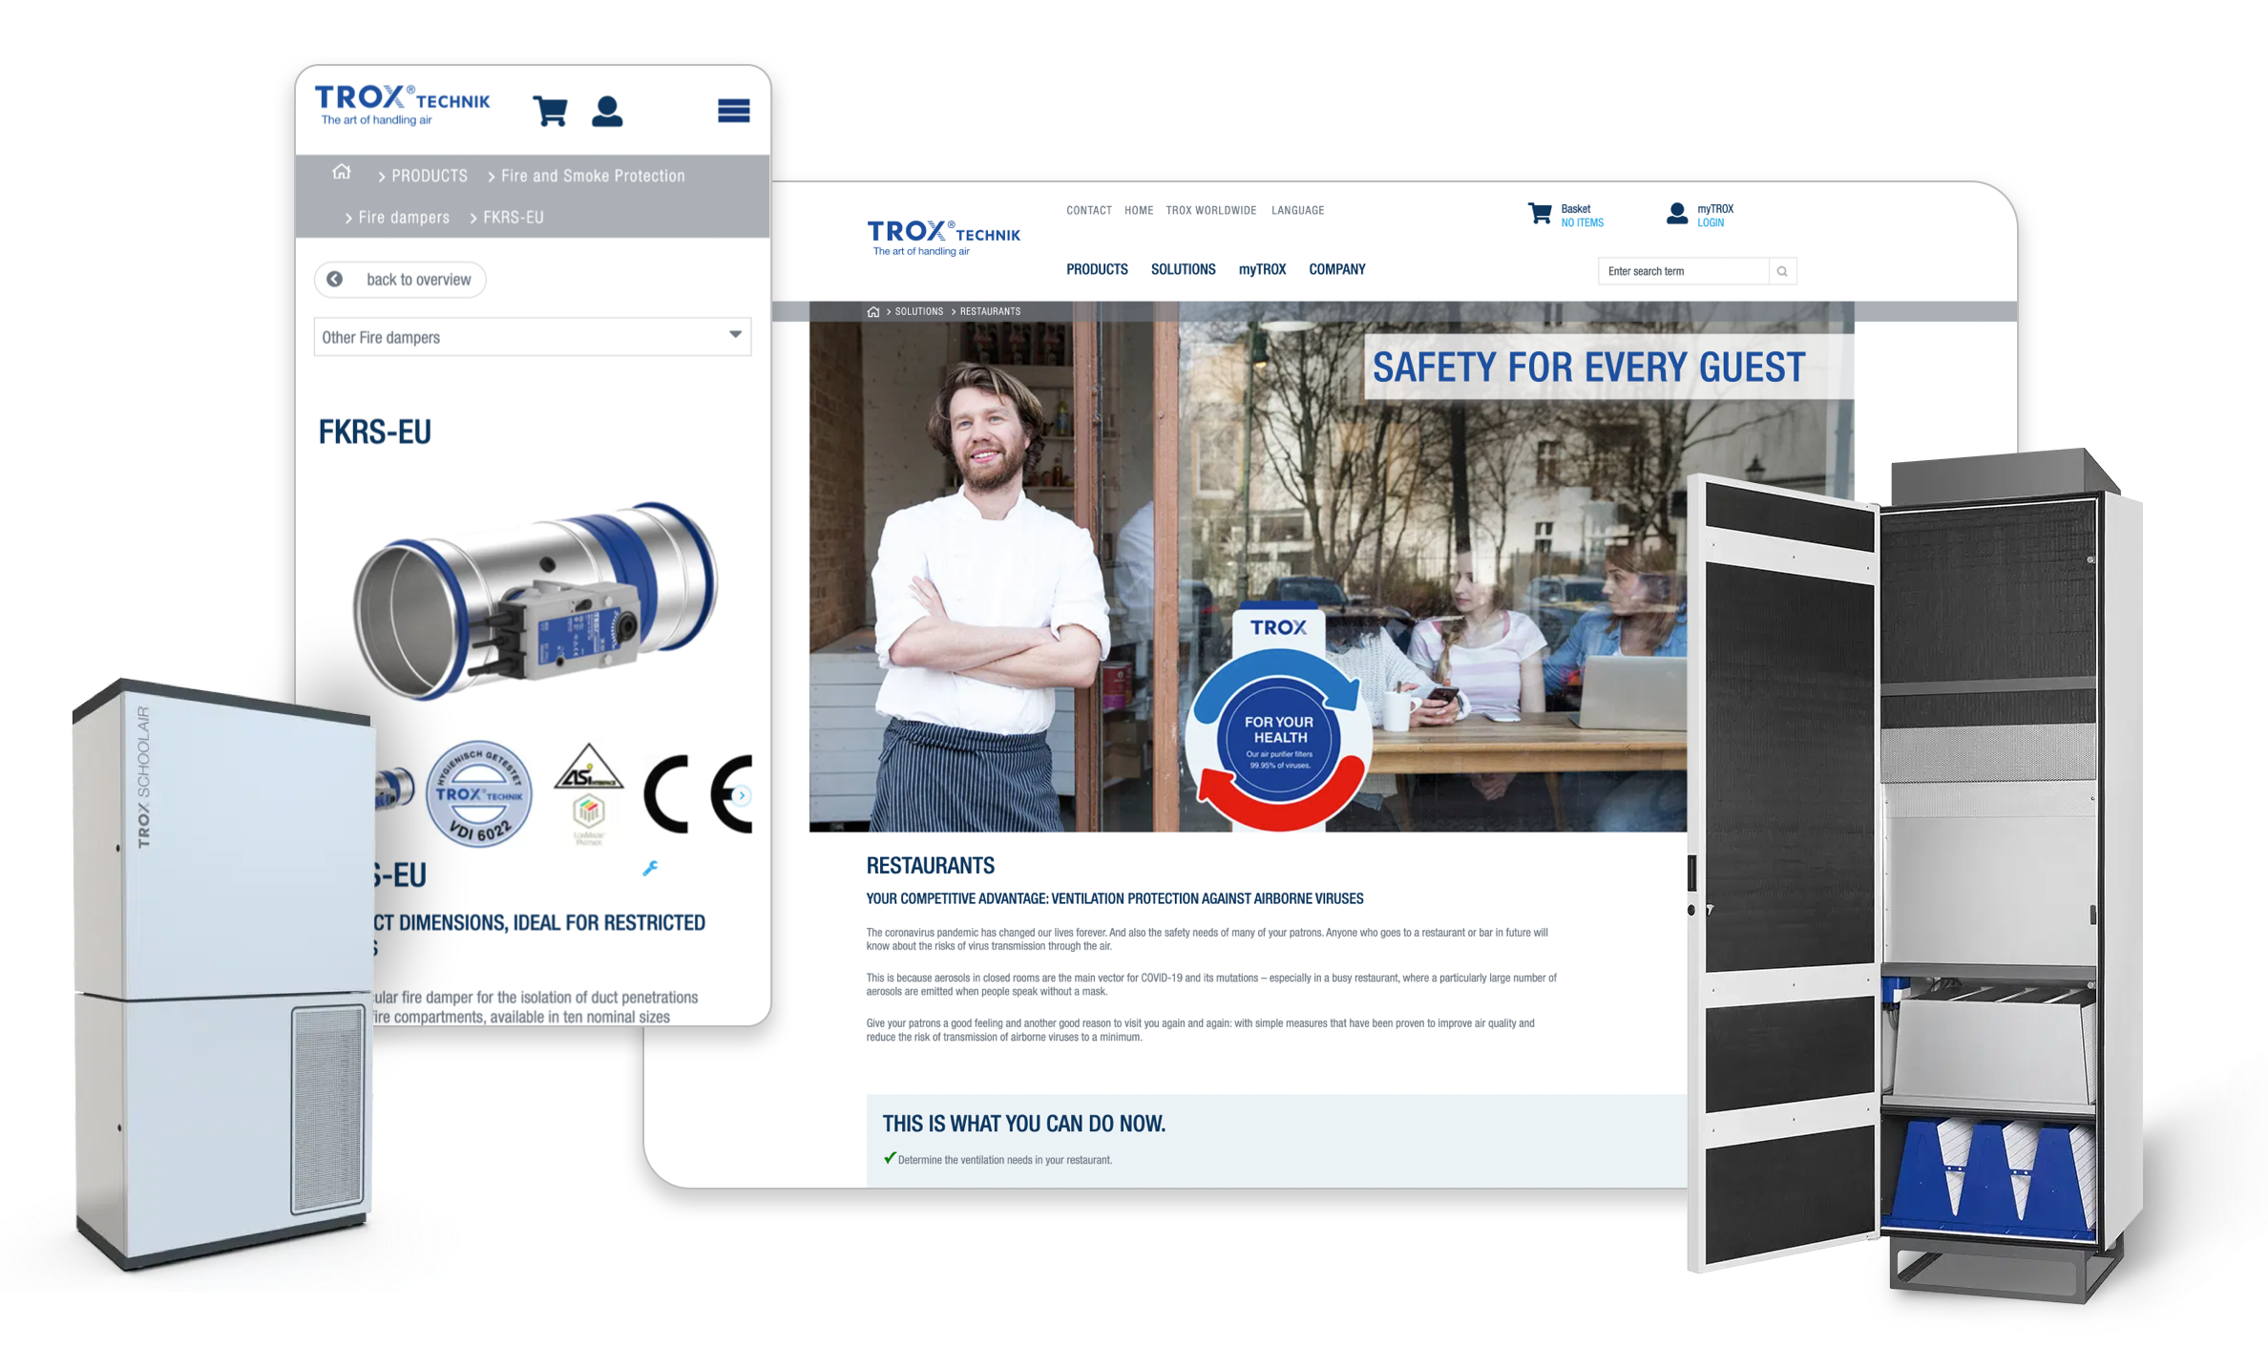The image size is (2268, 1369).
Task: Click SOLUTIONS in the desktop breadcrumb
Action: coord(919,312)
